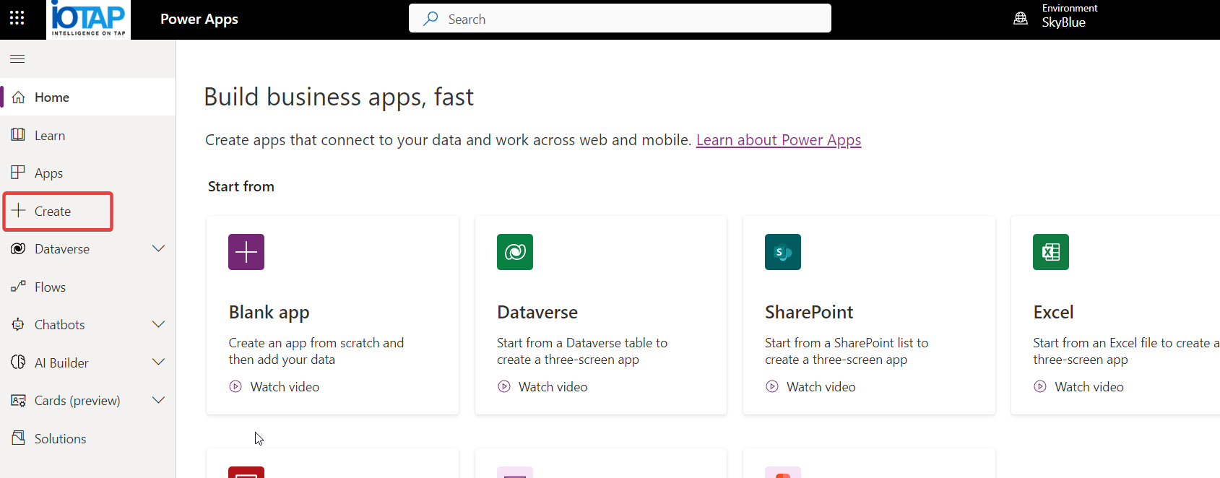This screenshot has width=1220, height=478.
Task: Click play icon under Dataverse card
Action: (504, 386)
